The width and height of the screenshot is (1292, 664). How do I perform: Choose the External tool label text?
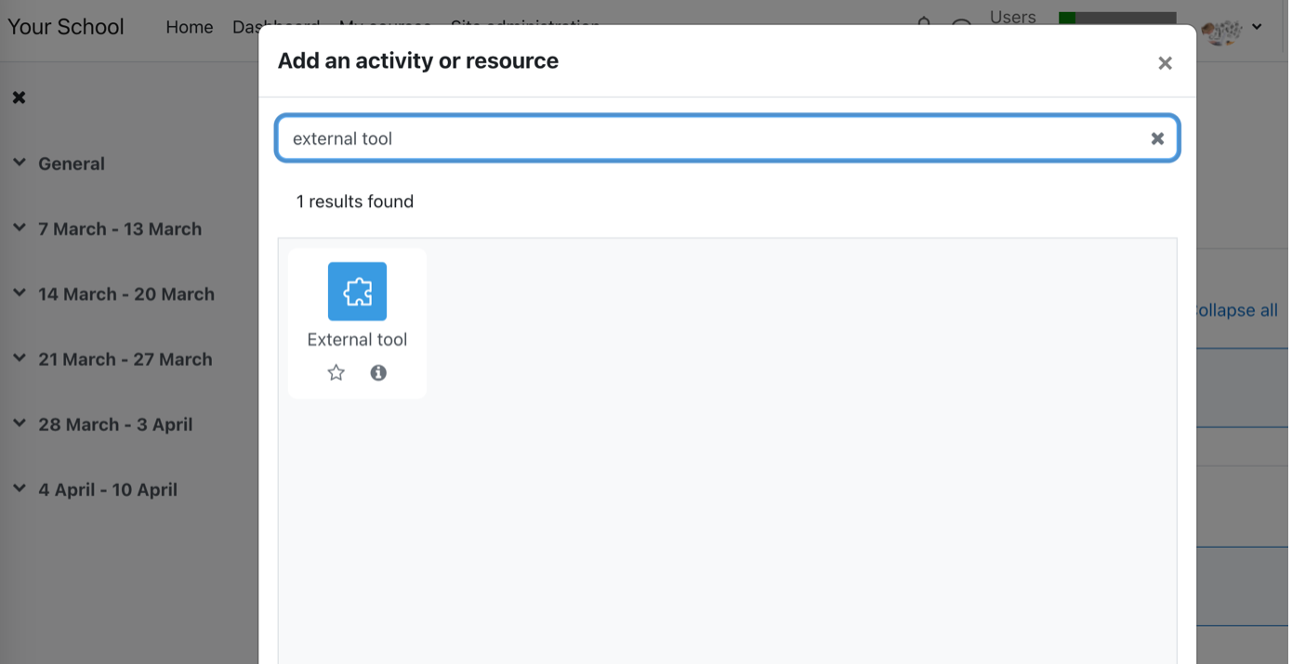(357, 339)
